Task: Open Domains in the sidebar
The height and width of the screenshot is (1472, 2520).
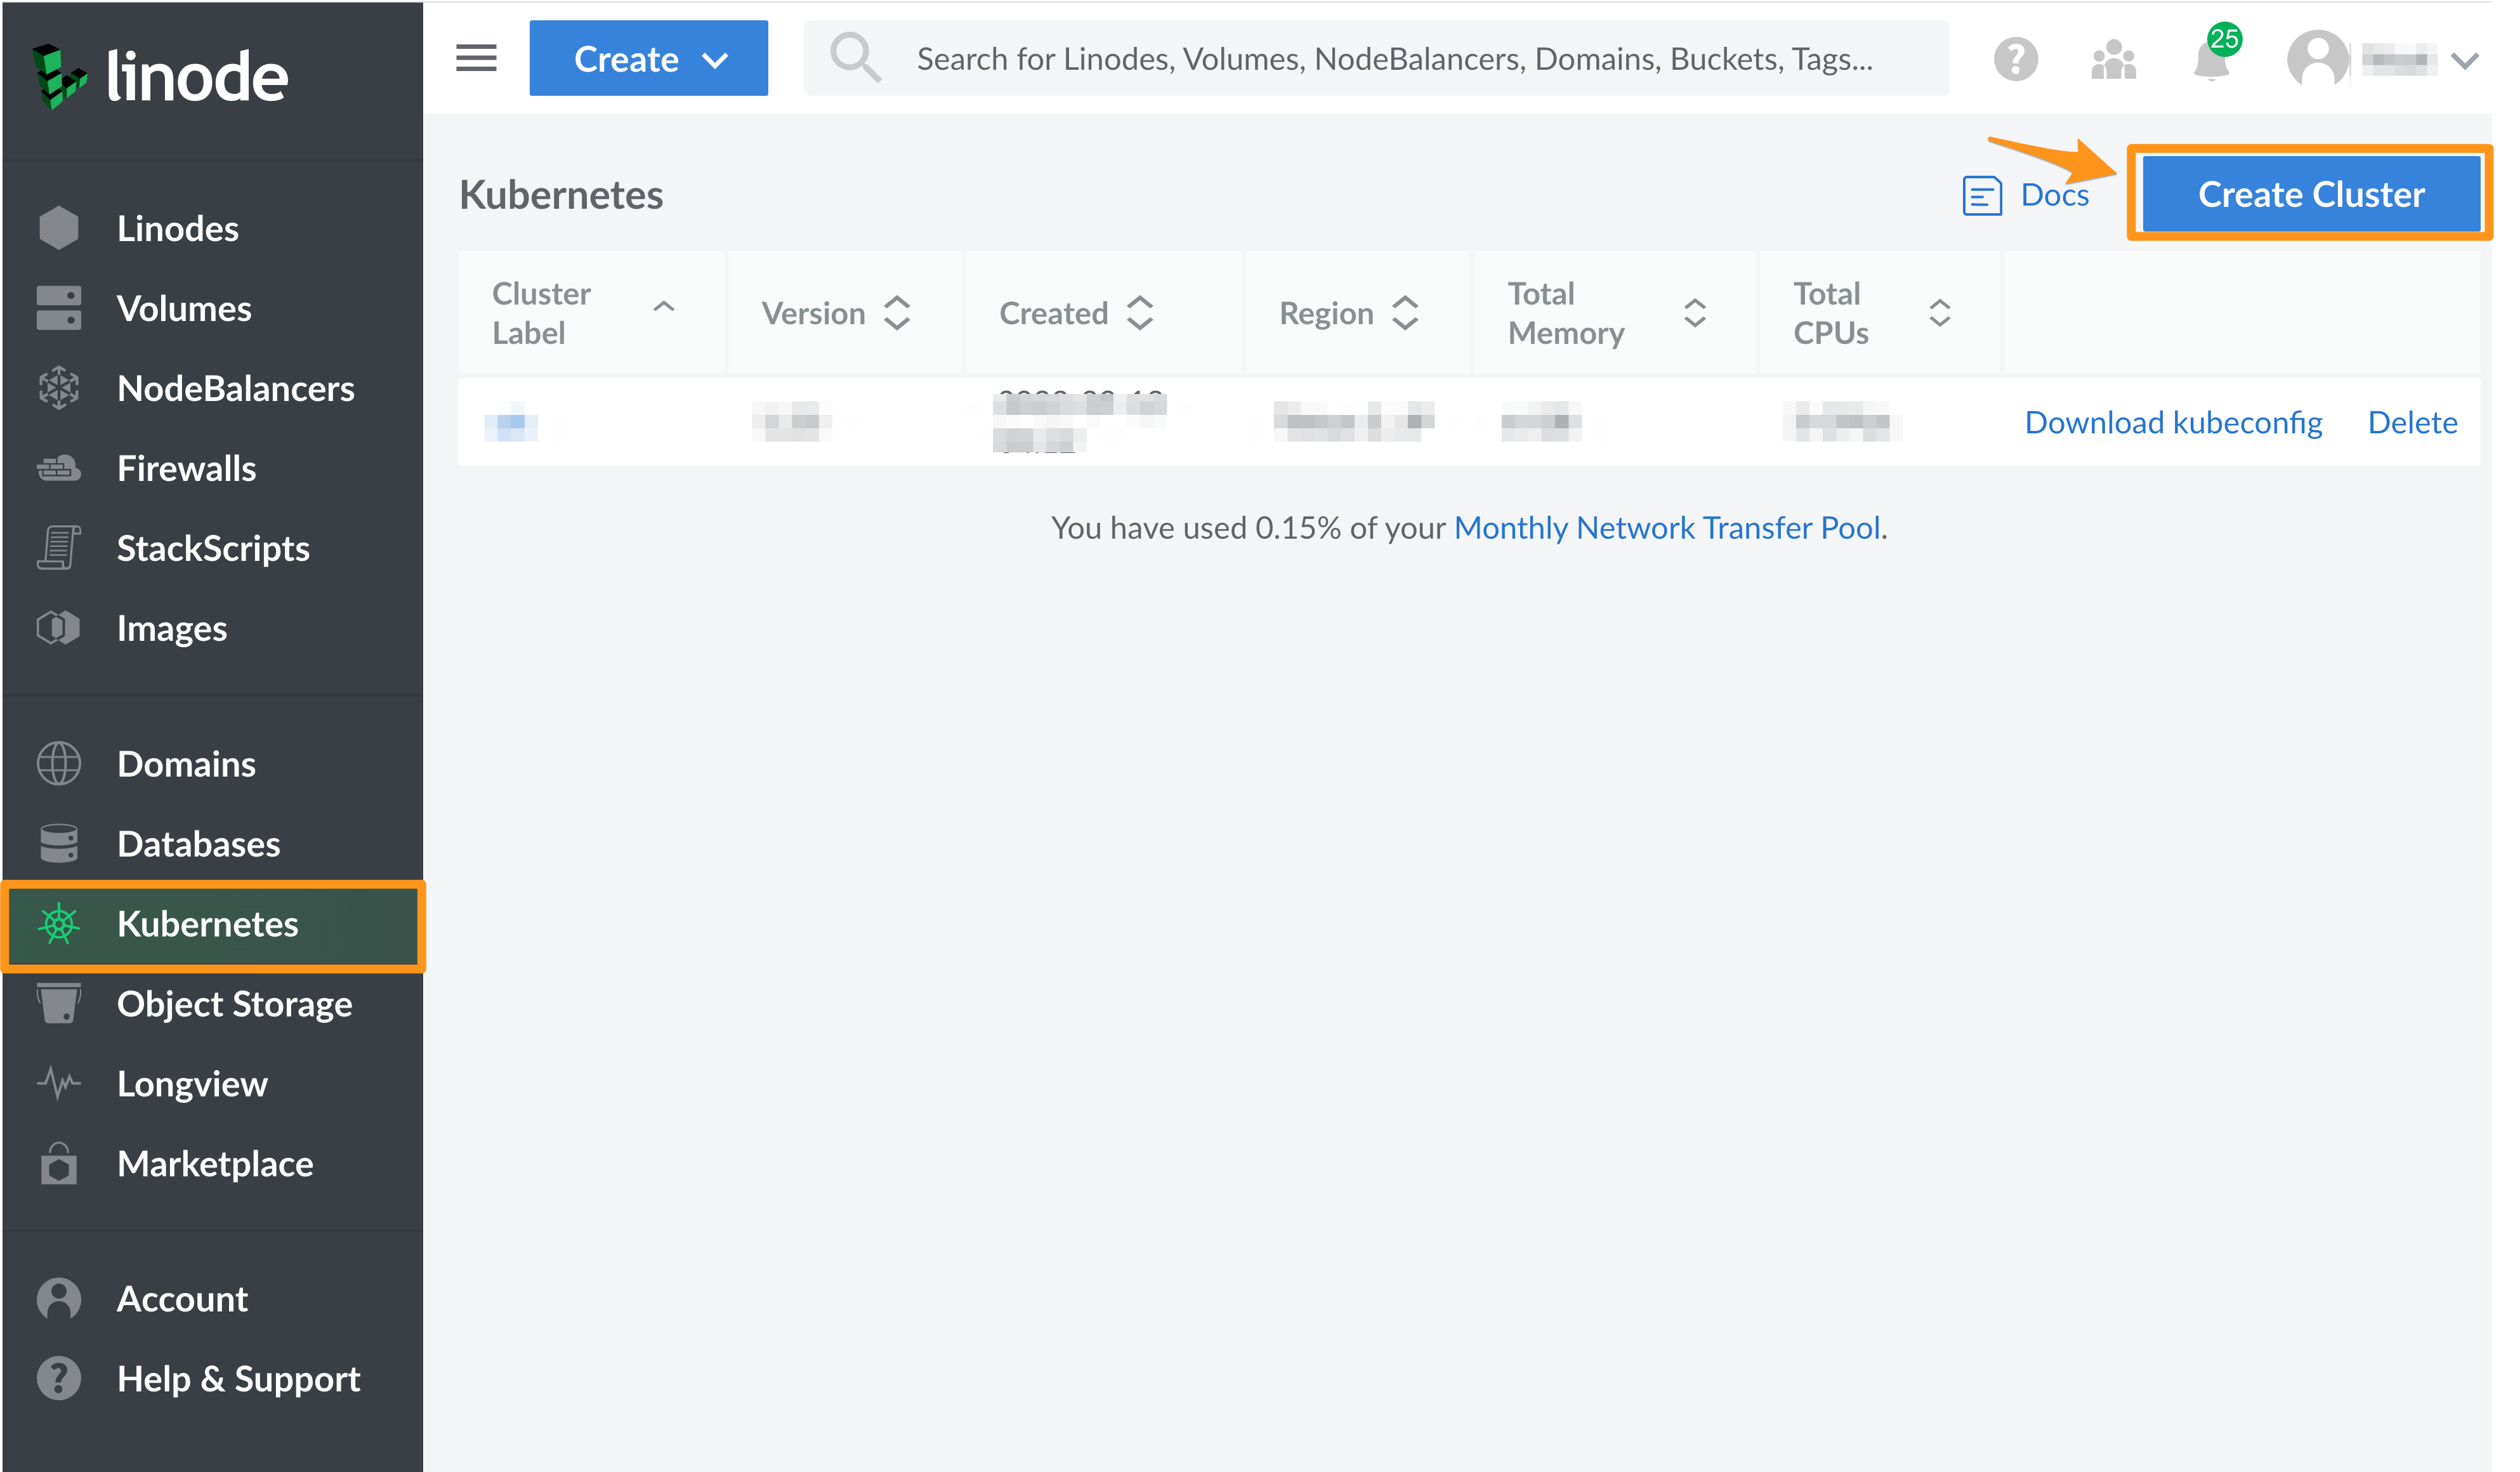Action: tap(187, 765)
